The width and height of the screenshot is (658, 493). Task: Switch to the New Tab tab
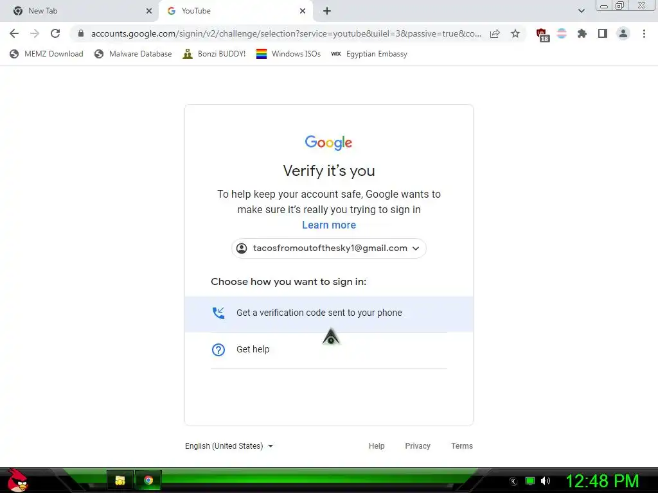[x=78, y=11]
